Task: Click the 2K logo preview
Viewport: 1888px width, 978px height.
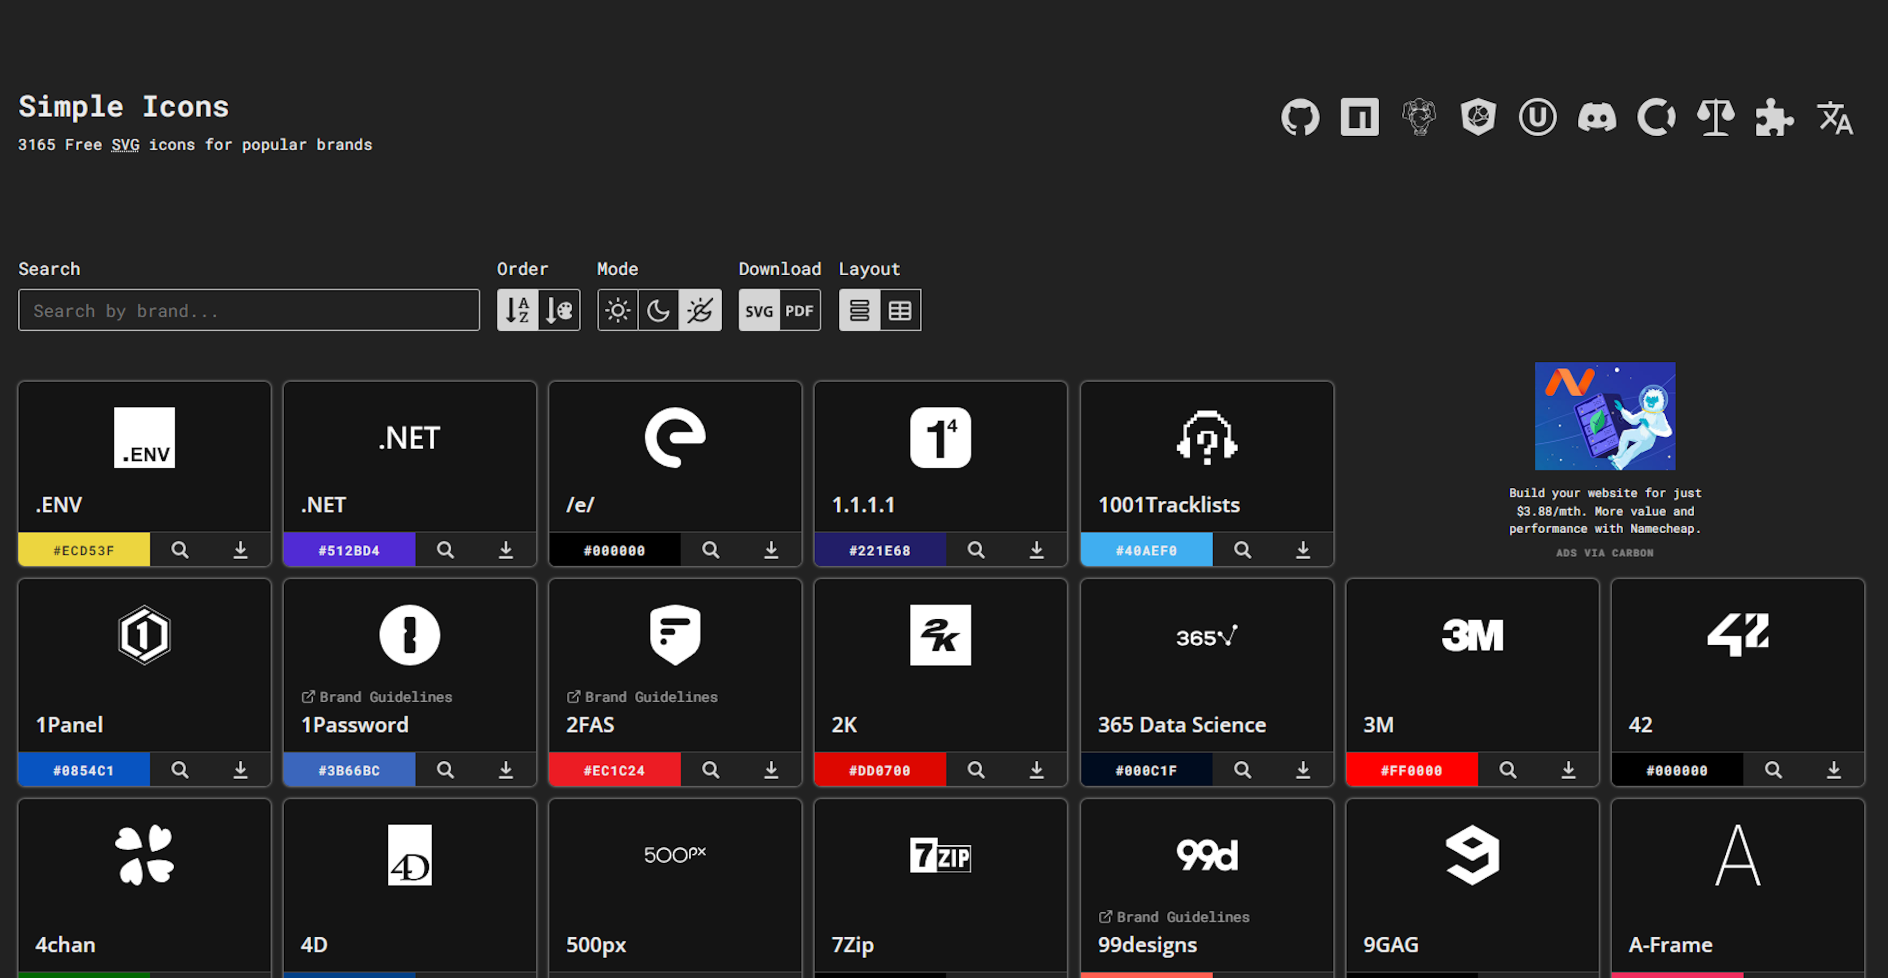Action: point(941,635)
